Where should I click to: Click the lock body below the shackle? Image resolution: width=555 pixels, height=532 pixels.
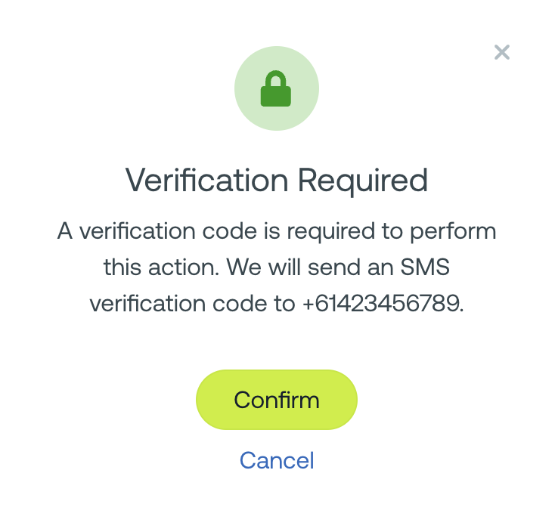(x=276, y=96)
